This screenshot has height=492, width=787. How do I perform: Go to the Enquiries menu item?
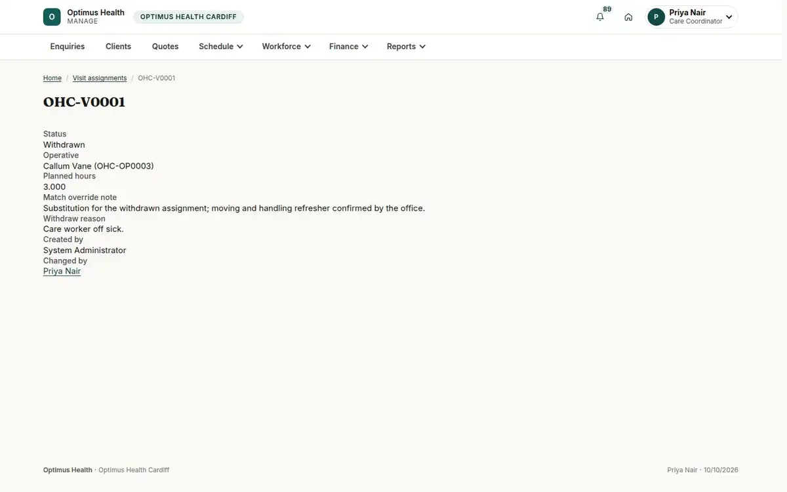[x=68, y=47]
